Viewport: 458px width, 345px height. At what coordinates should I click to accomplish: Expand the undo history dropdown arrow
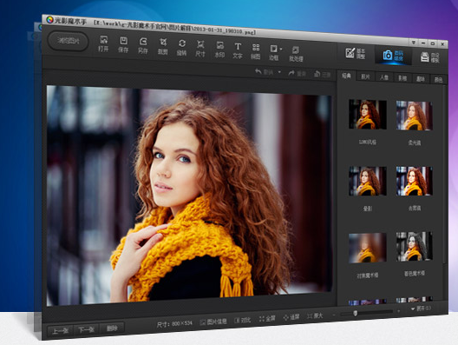279,72
